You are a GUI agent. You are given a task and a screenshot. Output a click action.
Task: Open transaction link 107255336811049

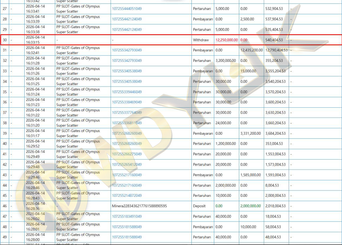[127, 123]
